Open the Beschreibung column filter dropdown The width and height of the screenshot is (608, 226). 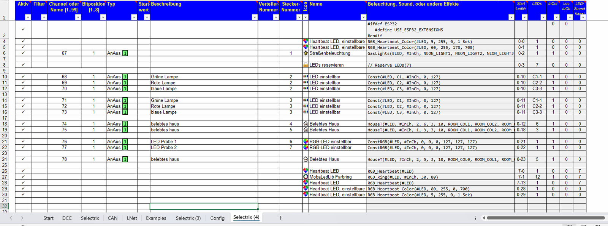point(254,17)
